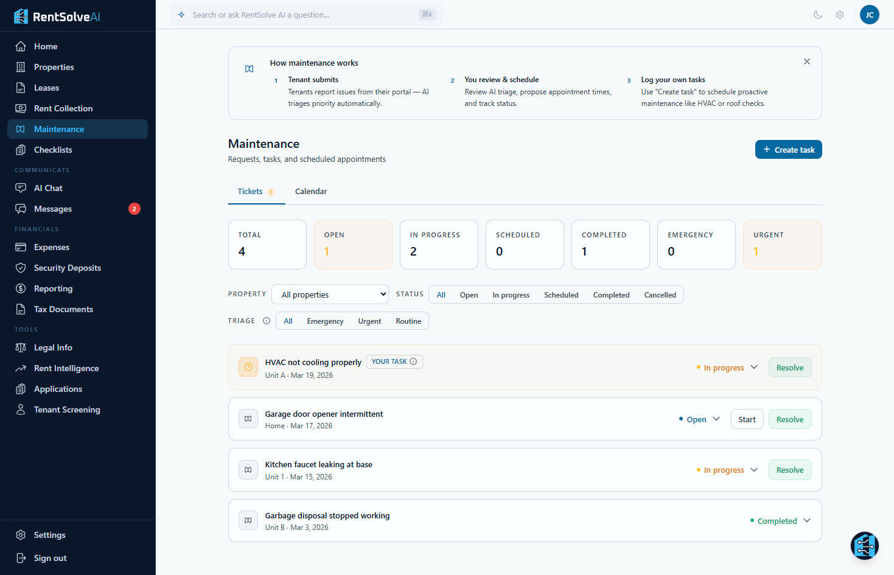The width and height of the screenshot is (894, 575).
Task: Filter status to Completed tickets
Action: pyautogui.click(x=611, y=294)
